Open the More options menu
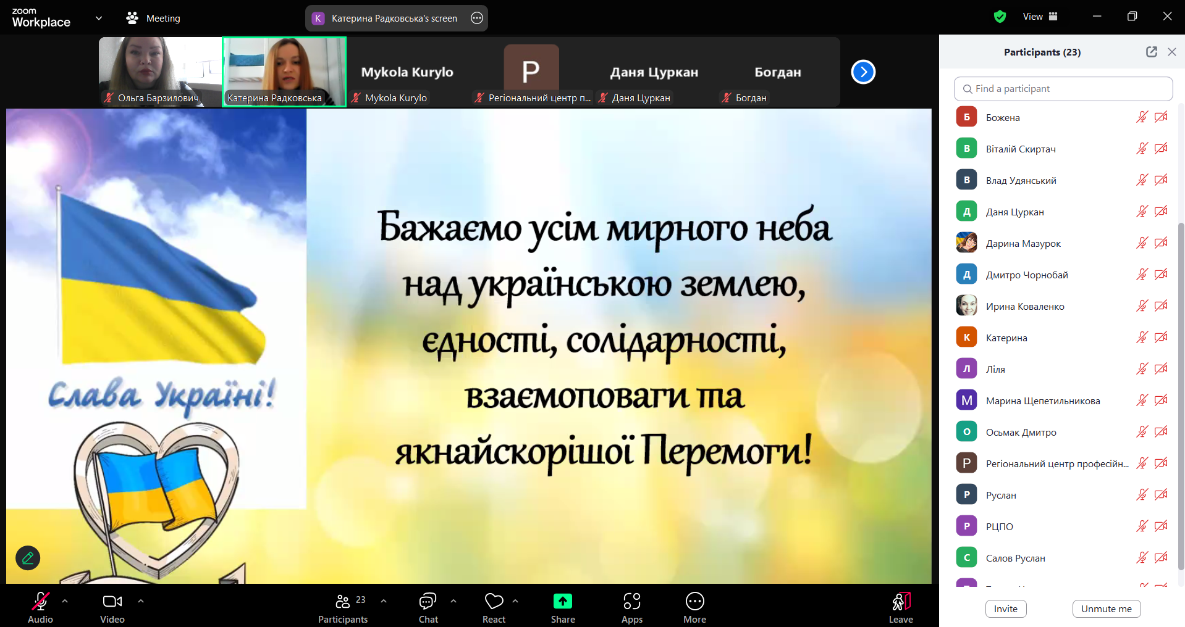Viewport: 1185px width, 627px height. pos(694,608)
